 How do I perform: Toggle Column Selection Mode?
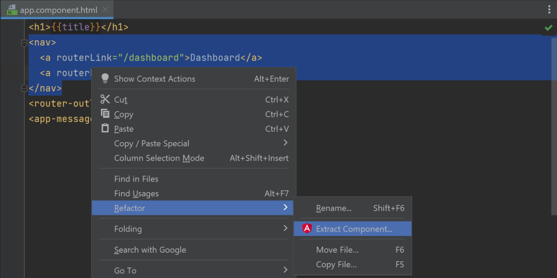(159, 158)
